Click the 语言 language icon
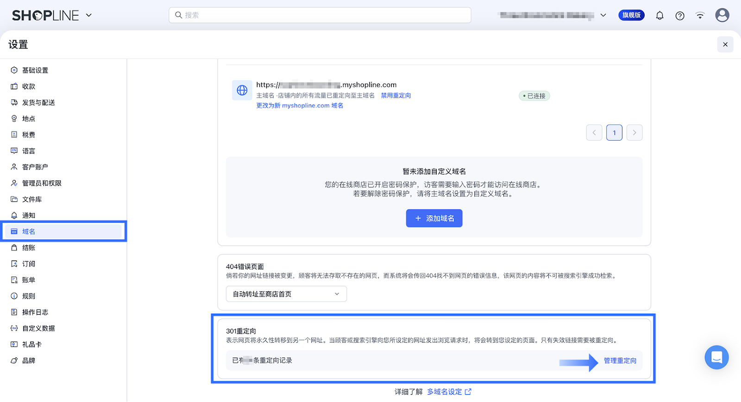Image resolution: width=741 pixels, height=402 pixels. coord(14,151)
